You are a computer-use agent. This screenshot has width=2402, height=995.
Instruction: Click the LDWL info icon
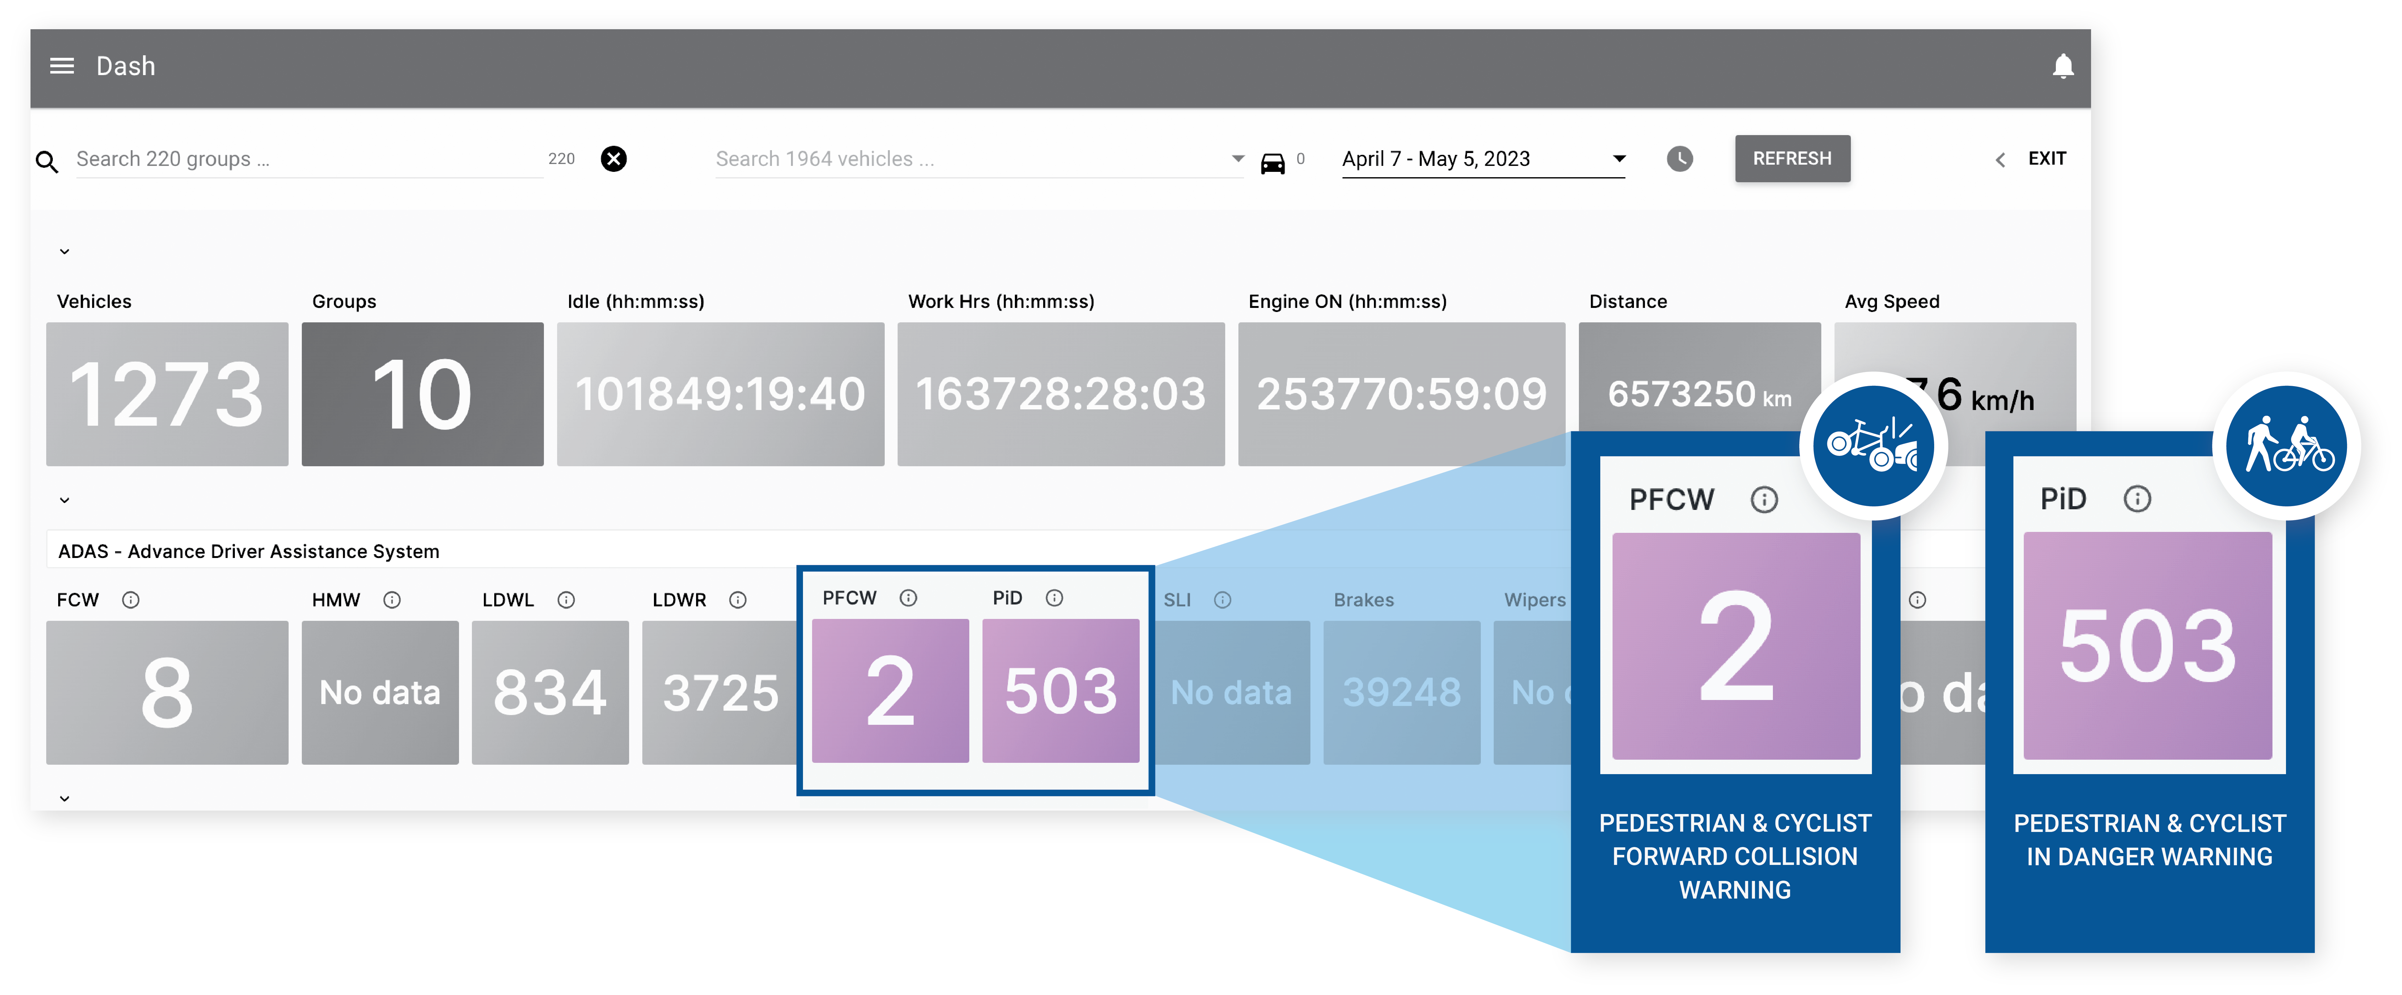(x=566, y=600)
